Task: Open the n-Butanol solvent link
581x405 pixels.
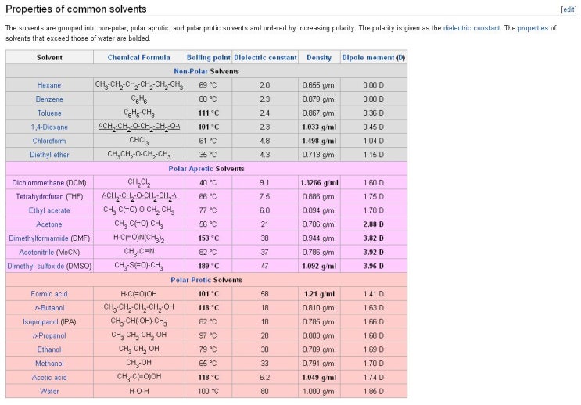Action: click(x=49, y=308)
